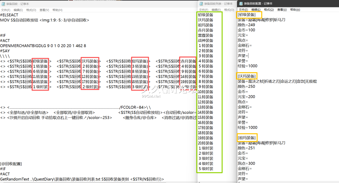Click the 金币=100 line in the config file
The image size is (339, 183).
[246, 30]
